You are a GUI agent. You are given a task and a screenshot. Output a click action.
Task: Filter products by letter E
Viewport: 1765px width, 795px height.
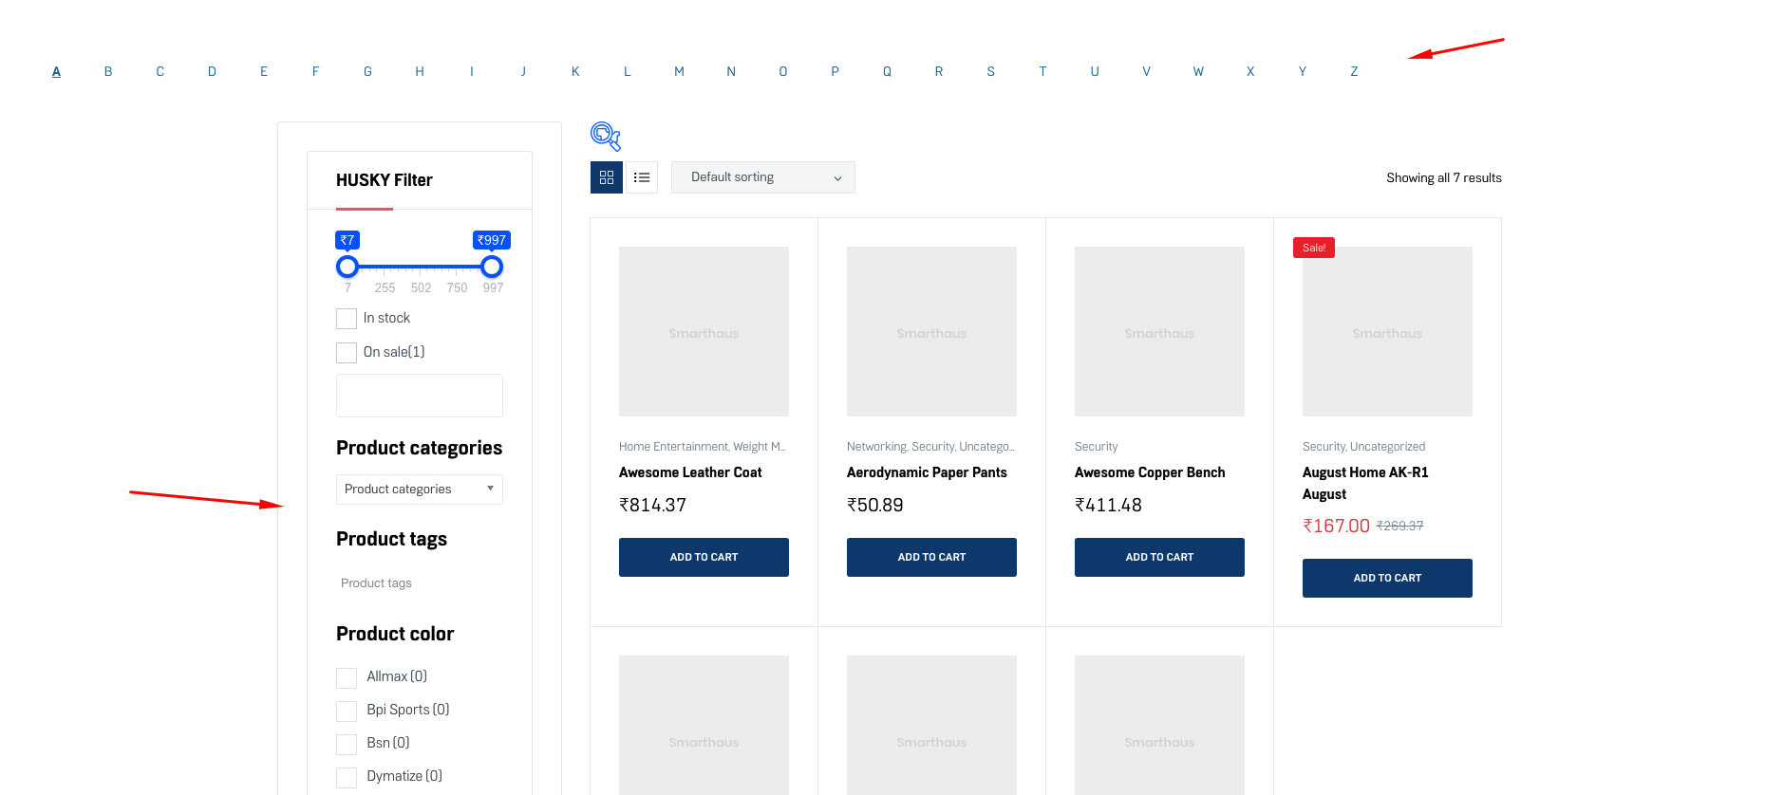pyautogui.click(x=264, y=71)
